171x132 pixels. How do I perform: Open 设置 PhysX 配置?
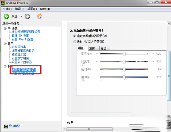tap(22, 39)
